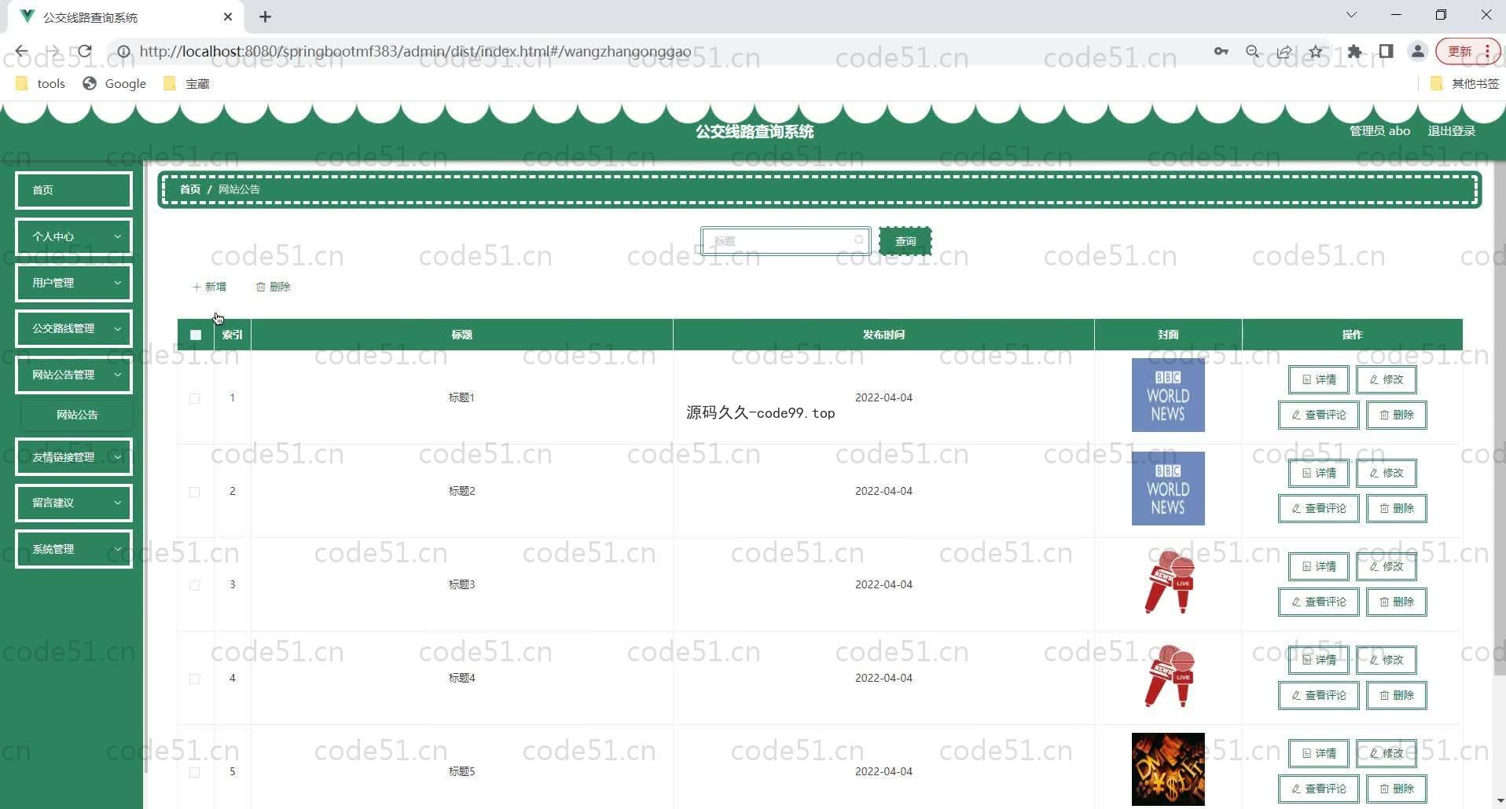Open the red microphone cover of 标题3
The width and height of the screenshot is (1506, 809).
(1169, 582)
